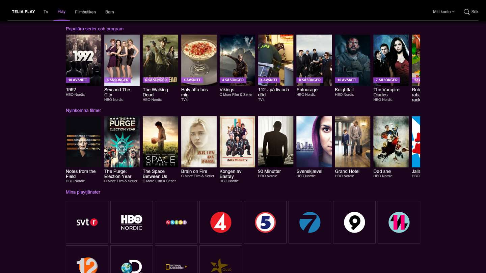Viewport: 486px width, 273px height.
Task: Open the Vikings series poster
Action: [x=237, y=60]
